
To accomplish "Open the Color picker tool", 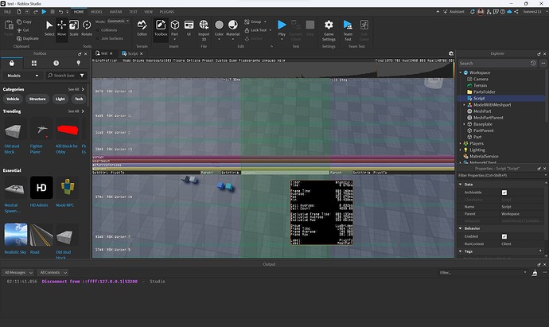I will point(219,29).
